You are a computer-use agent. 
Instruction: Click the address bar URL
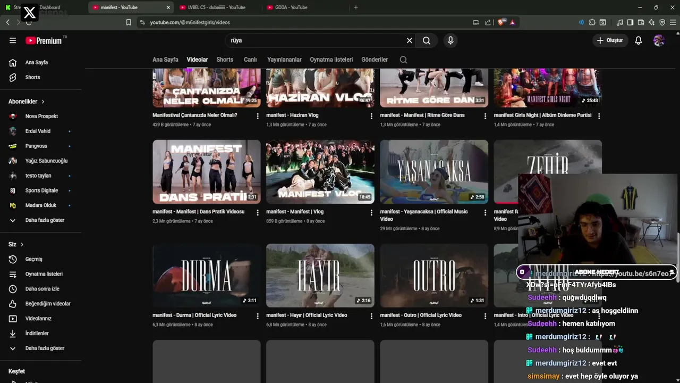[x=190, y=22]
